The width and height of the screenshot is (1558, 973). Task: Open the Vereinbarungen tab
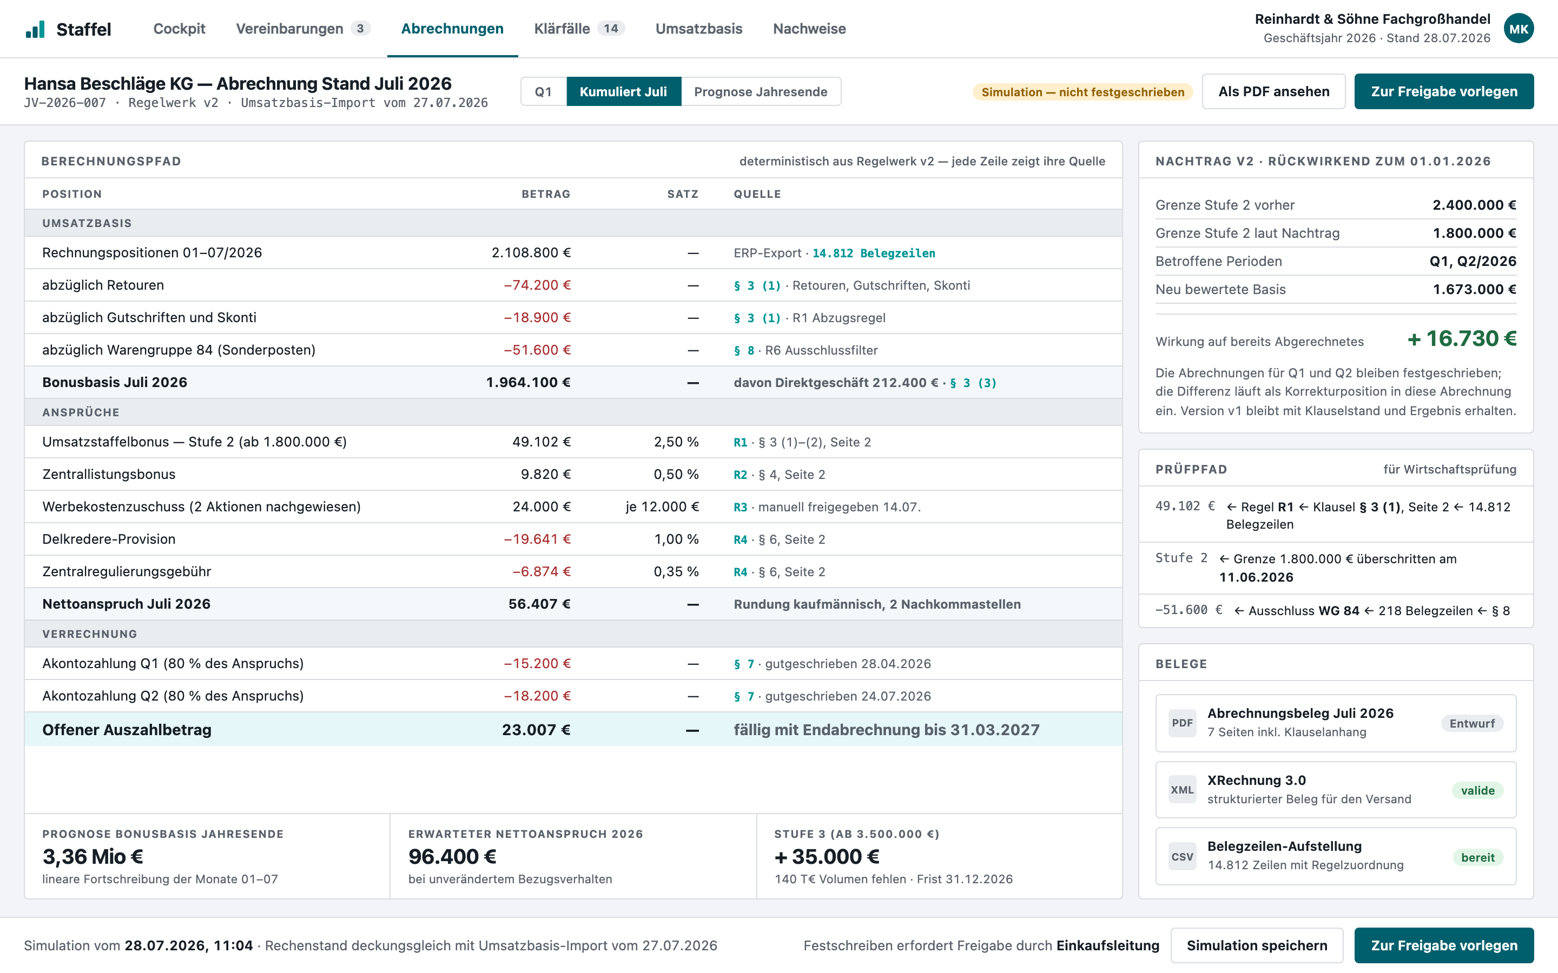(x=302, y=29)
